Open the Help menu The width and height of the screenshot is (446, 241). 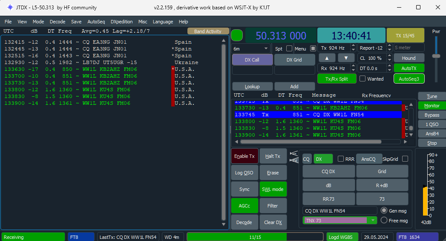183,22
